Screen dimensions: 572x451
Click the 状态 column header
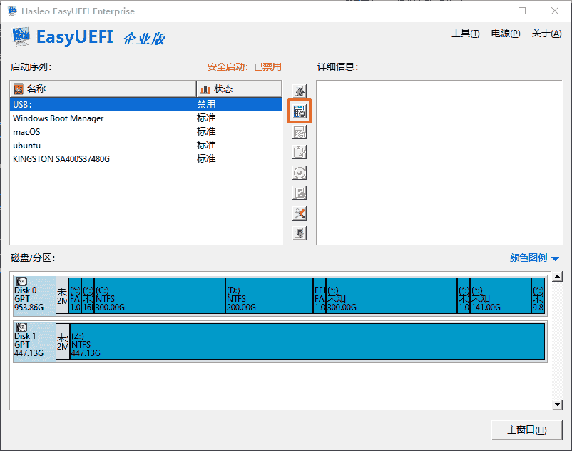(238, 89)
